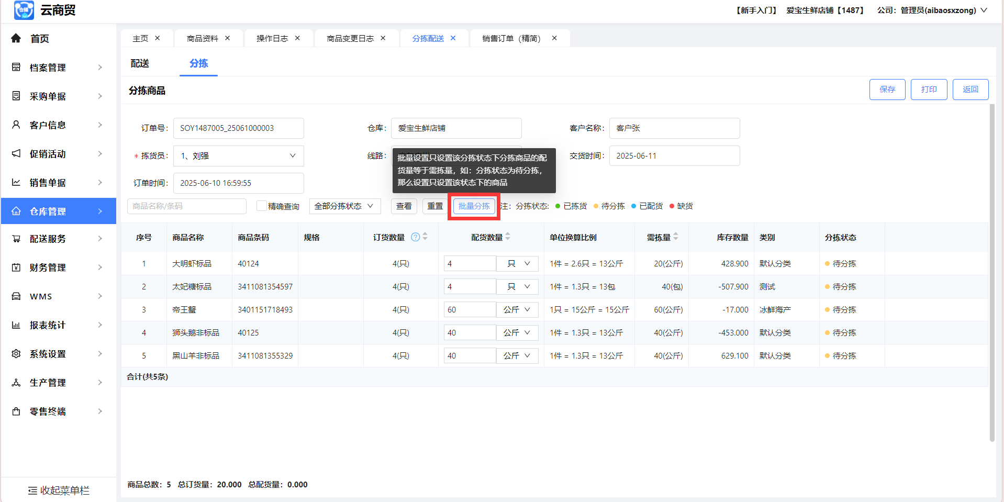The image size is (1004, 502).
Task: Toggle sort on the 需拣量 column
Action: click(676, 237)
